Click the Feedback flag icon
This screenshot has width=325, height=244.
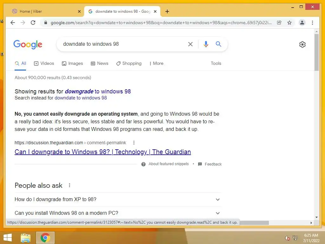click(x=200, y=164)
